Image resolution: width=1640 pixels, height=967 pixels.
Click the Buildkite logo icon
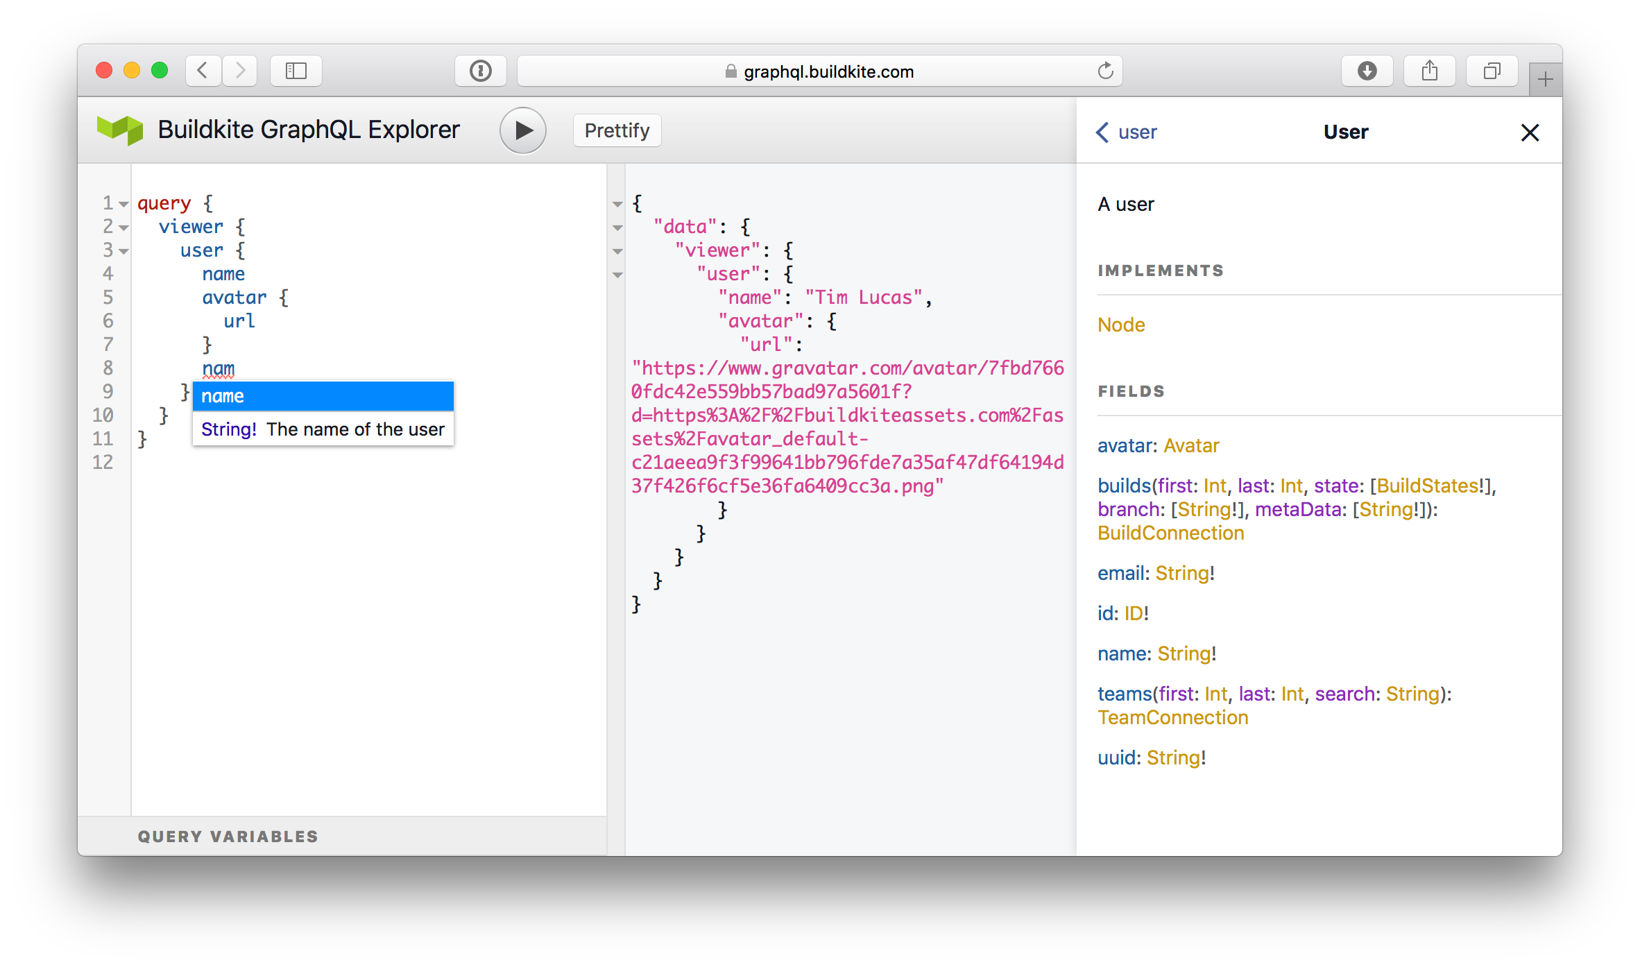(x=120, y=130)
